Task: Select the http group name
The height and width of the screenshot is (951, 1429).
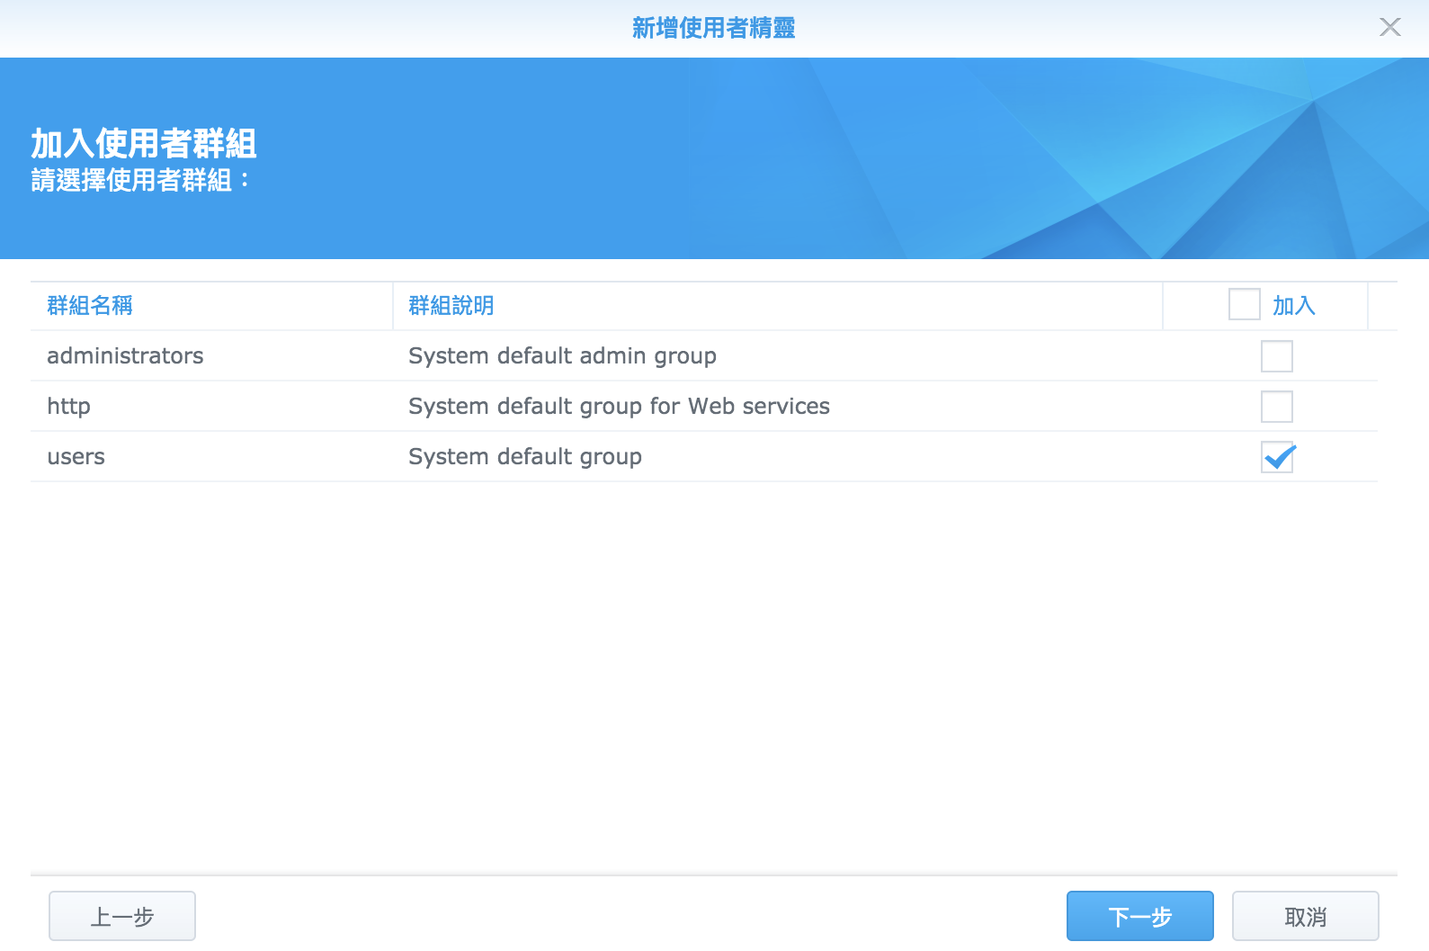Action: tap(68, 407)
